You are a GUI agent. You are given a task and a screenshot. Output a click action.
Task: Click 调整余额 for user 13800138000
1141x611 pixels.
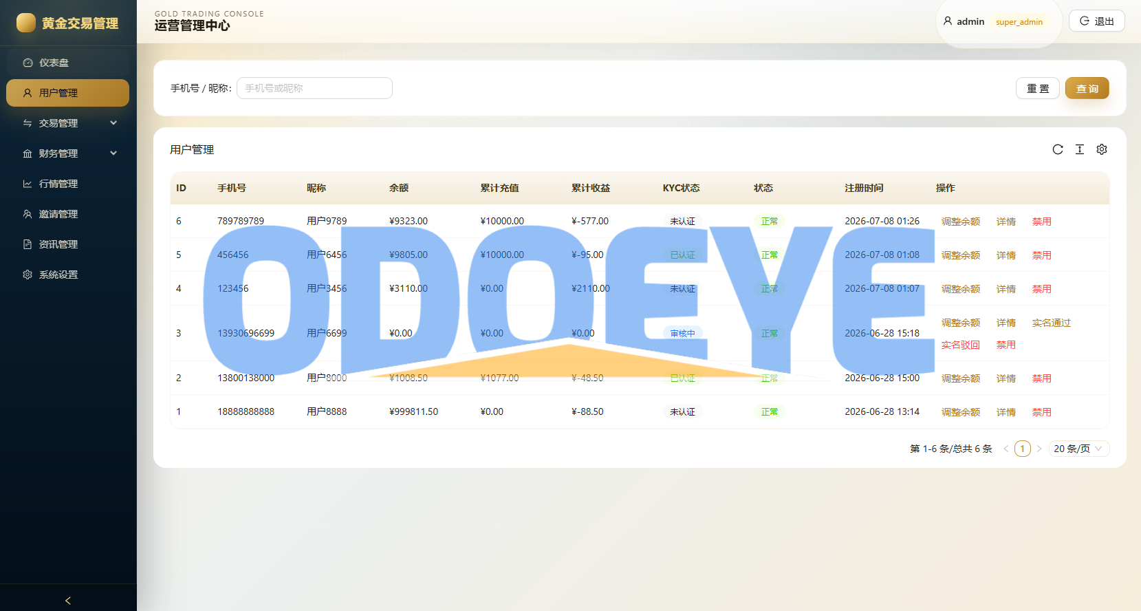tap(960, 378)
